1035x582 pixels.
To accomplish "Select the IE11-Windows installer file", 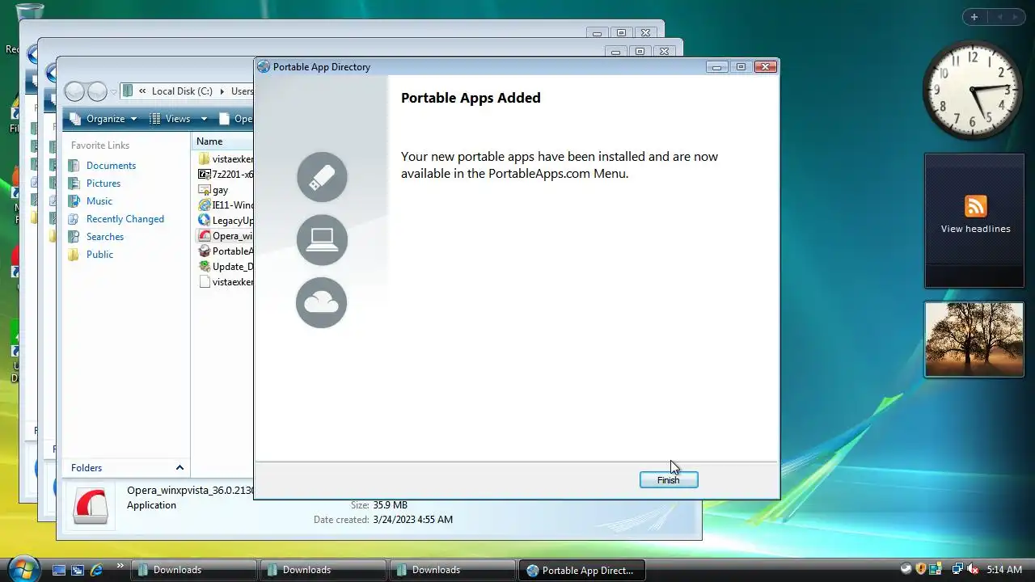I will pyautogui.click(x=226, y=205).
